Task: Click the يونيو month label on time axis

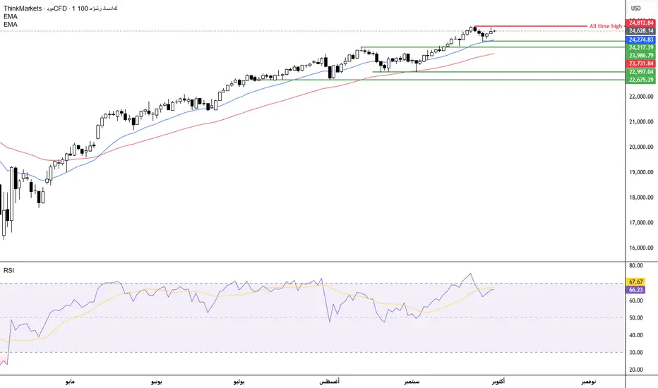Action: pos(157,381)
